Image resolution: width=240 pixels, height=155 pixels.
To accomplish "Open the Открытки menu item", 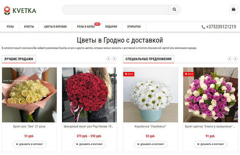I will pyautogui.click(x=134, y=27).
